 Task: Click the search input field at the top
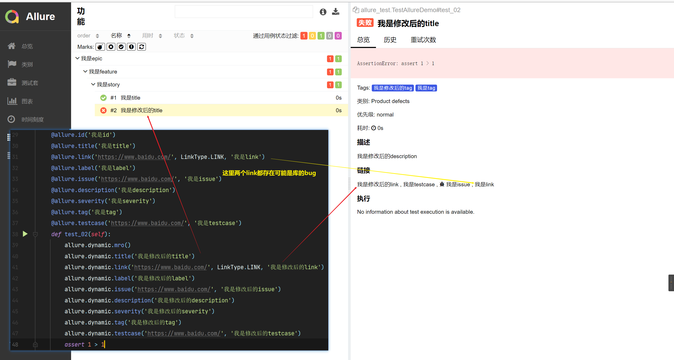[244, 12]
